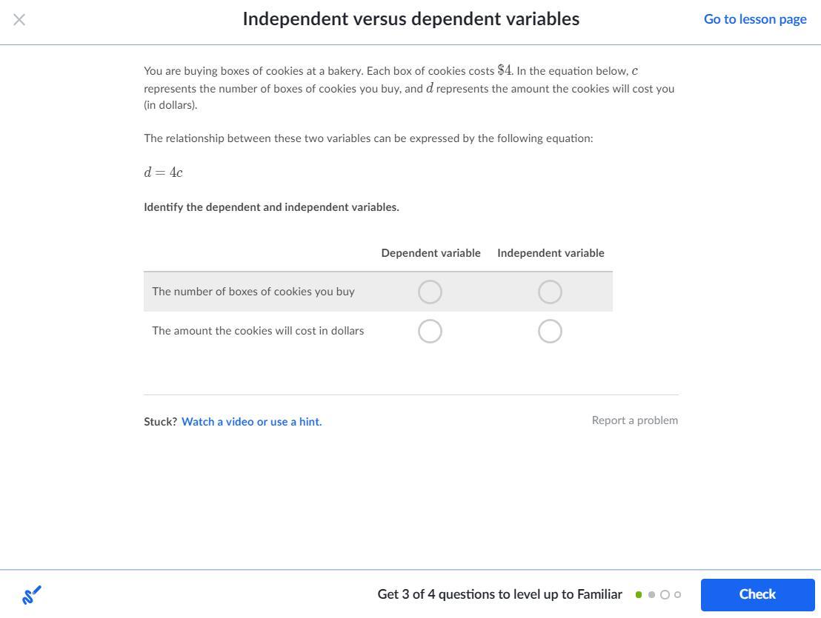Click the green first progress dot
821x618 pixels.
click(x=639, y=594)
